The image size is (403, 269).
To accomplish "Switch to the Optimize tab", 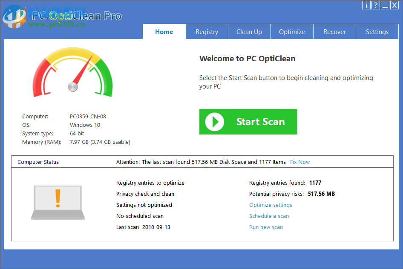I will [292, 31].
